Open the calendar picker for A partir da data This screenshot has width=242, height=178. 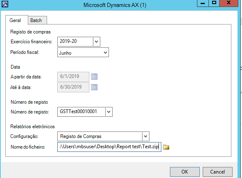coord(94,76)
